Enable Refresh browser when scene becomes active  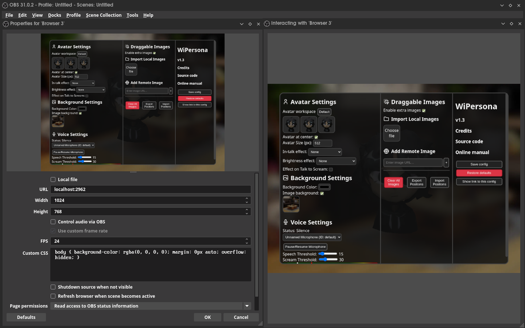(53, 296)
